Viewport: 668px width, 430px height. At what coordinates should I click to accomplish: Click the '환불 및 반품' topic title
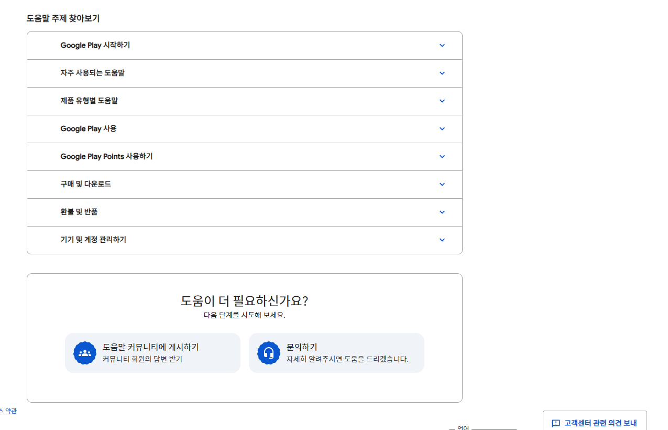coord(79,212)
